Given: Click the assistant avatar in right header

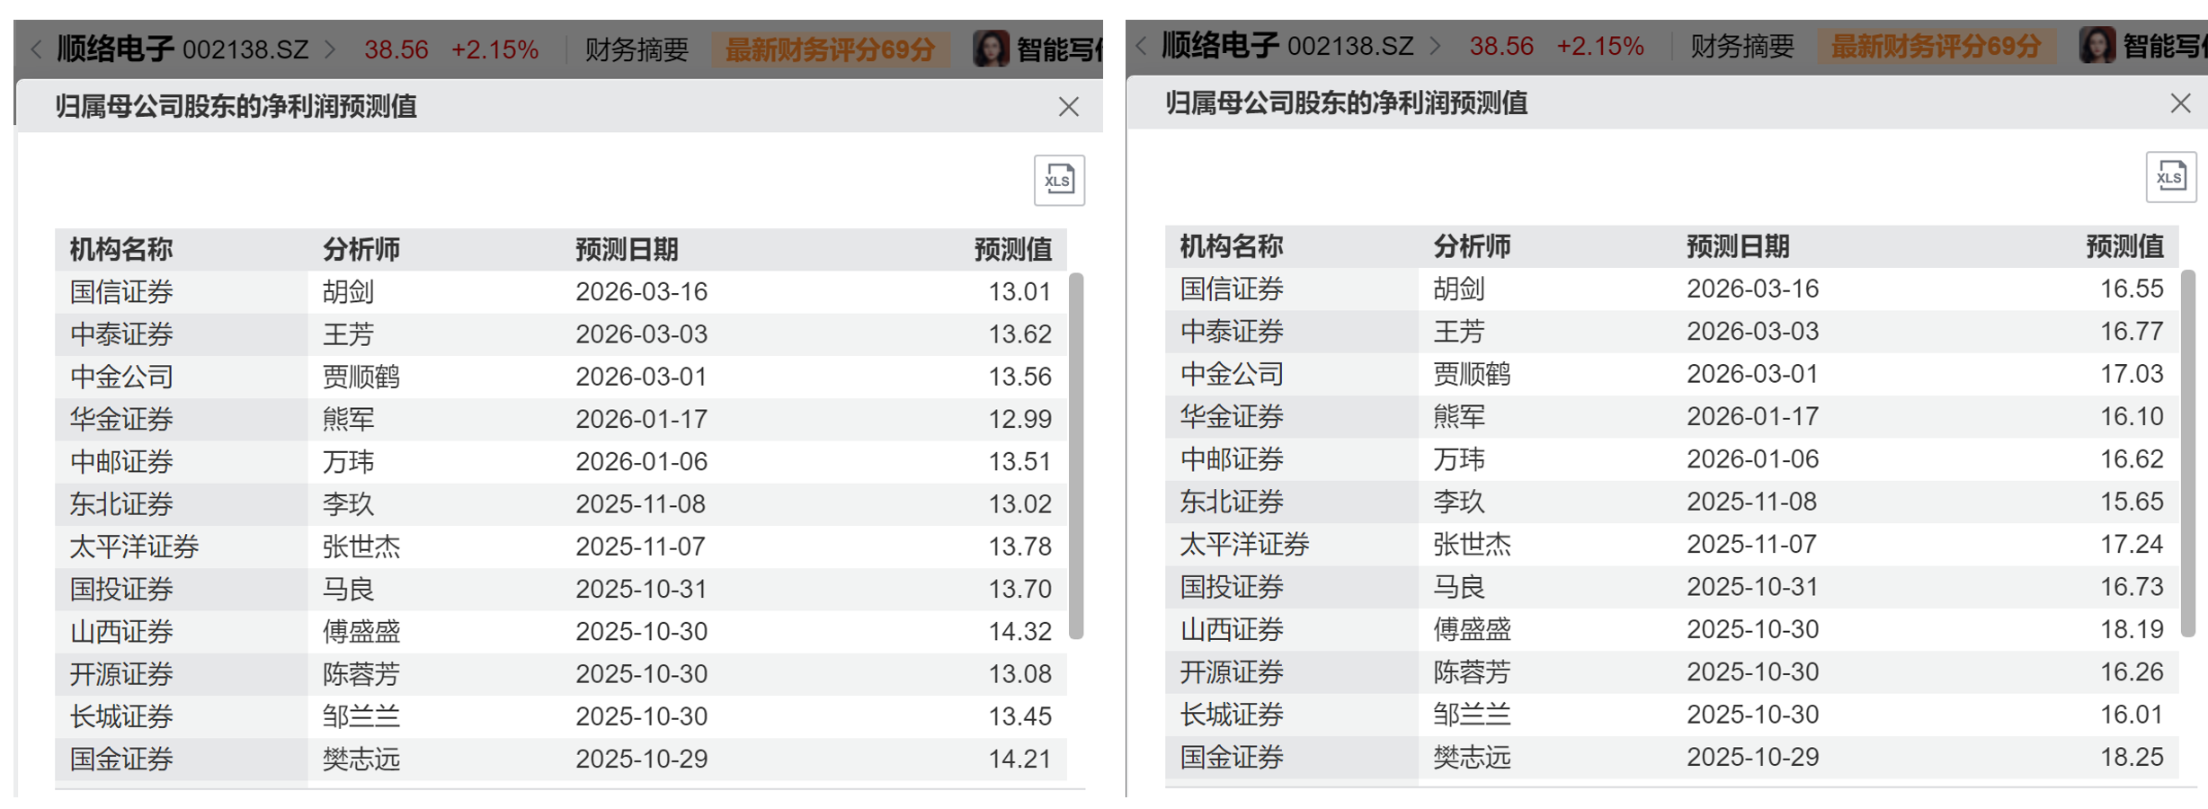Looking at the screenshot, I should point(2097,45).
